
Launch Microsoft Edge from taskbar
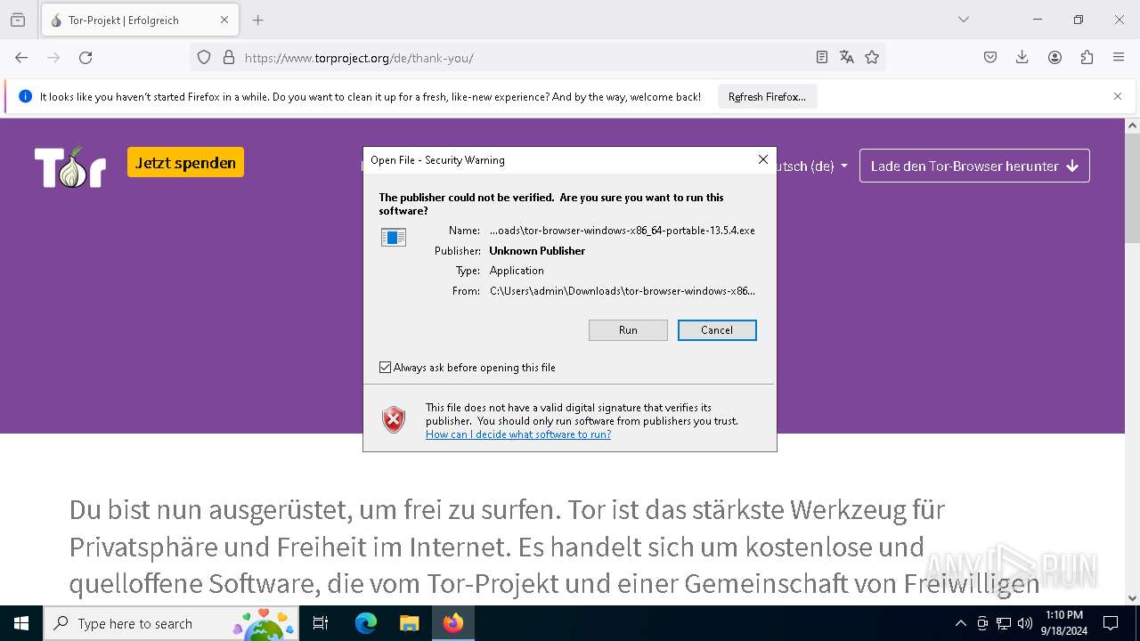pos(366,623)
